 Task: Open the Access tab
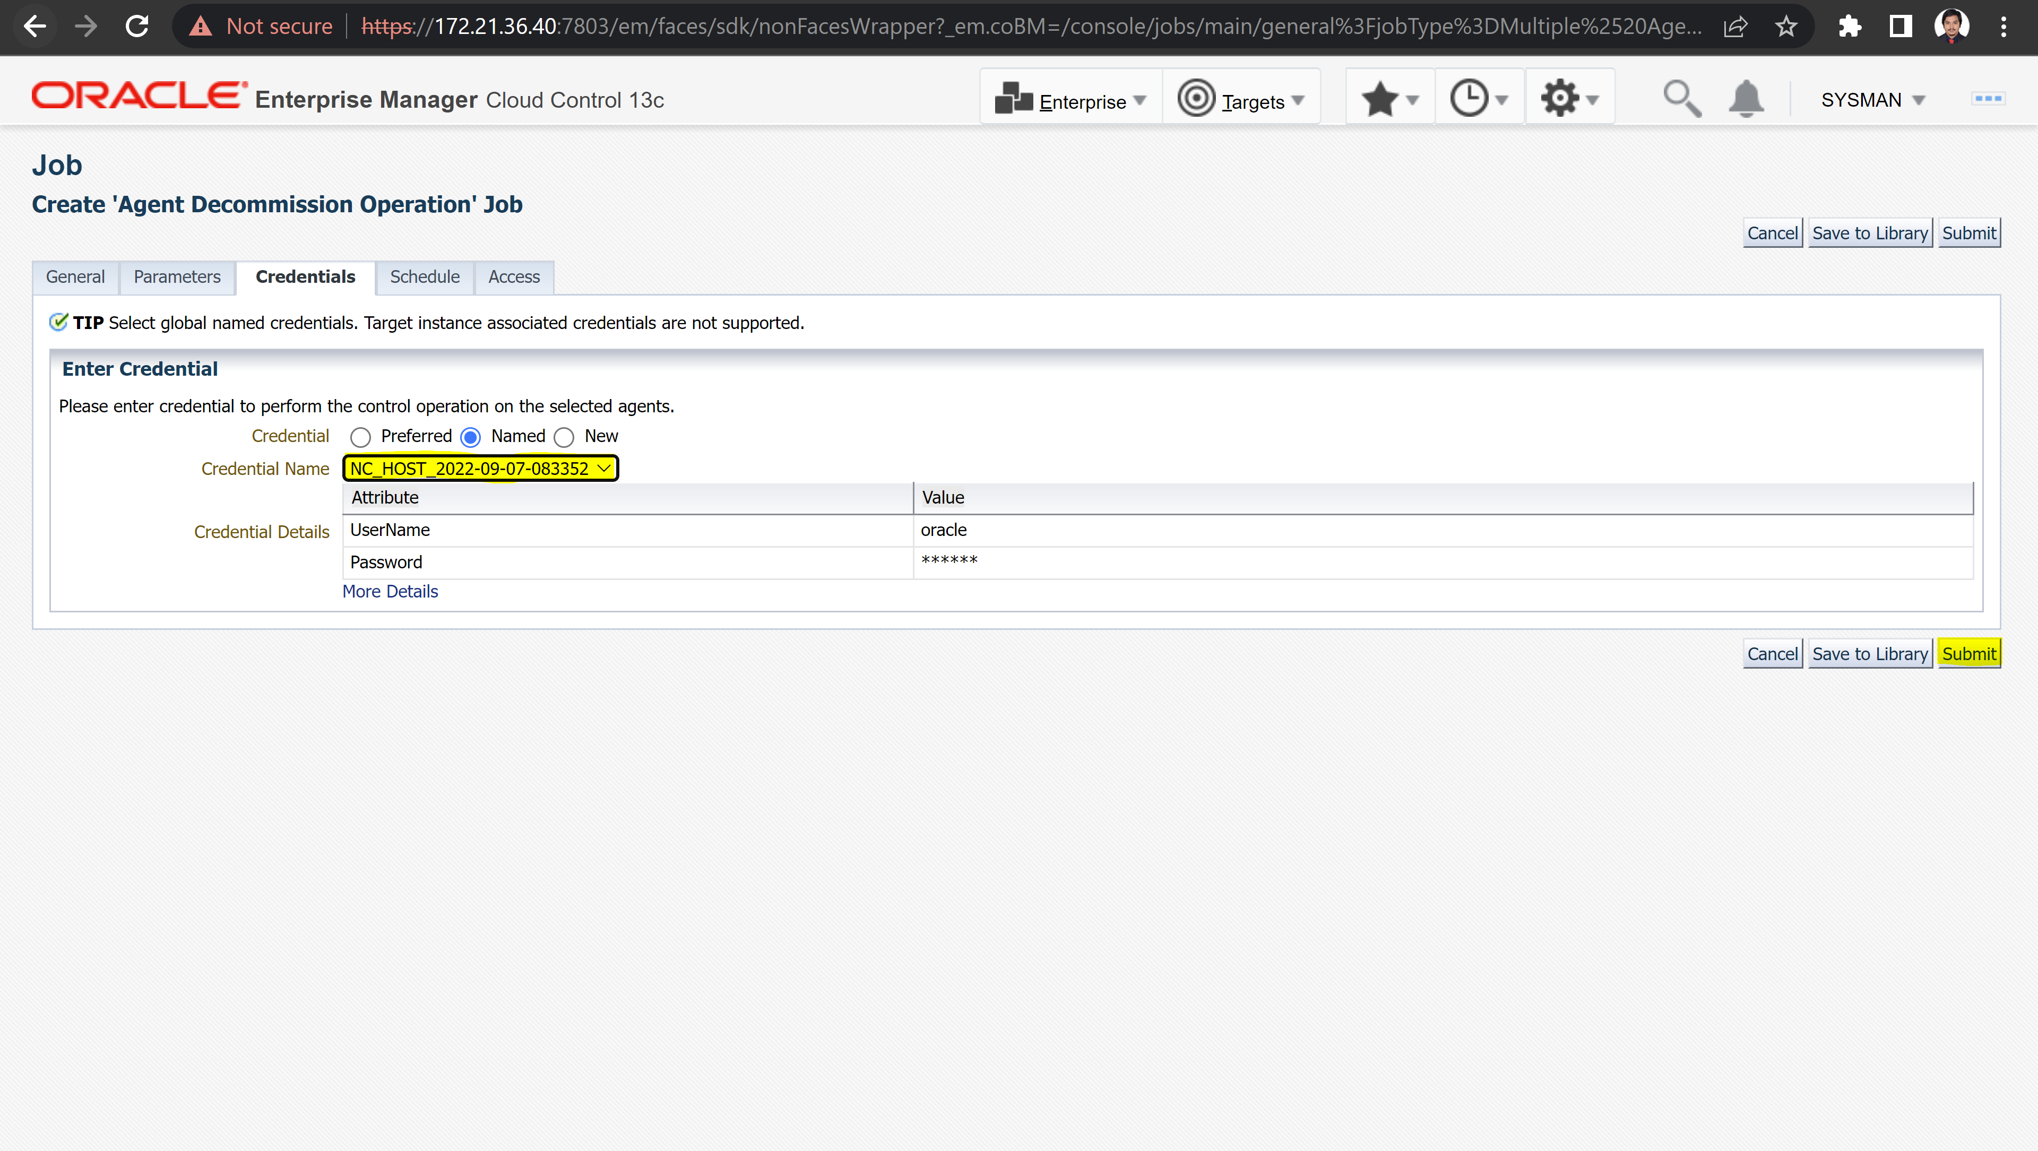pyautogui.click(x=514, y=278)
